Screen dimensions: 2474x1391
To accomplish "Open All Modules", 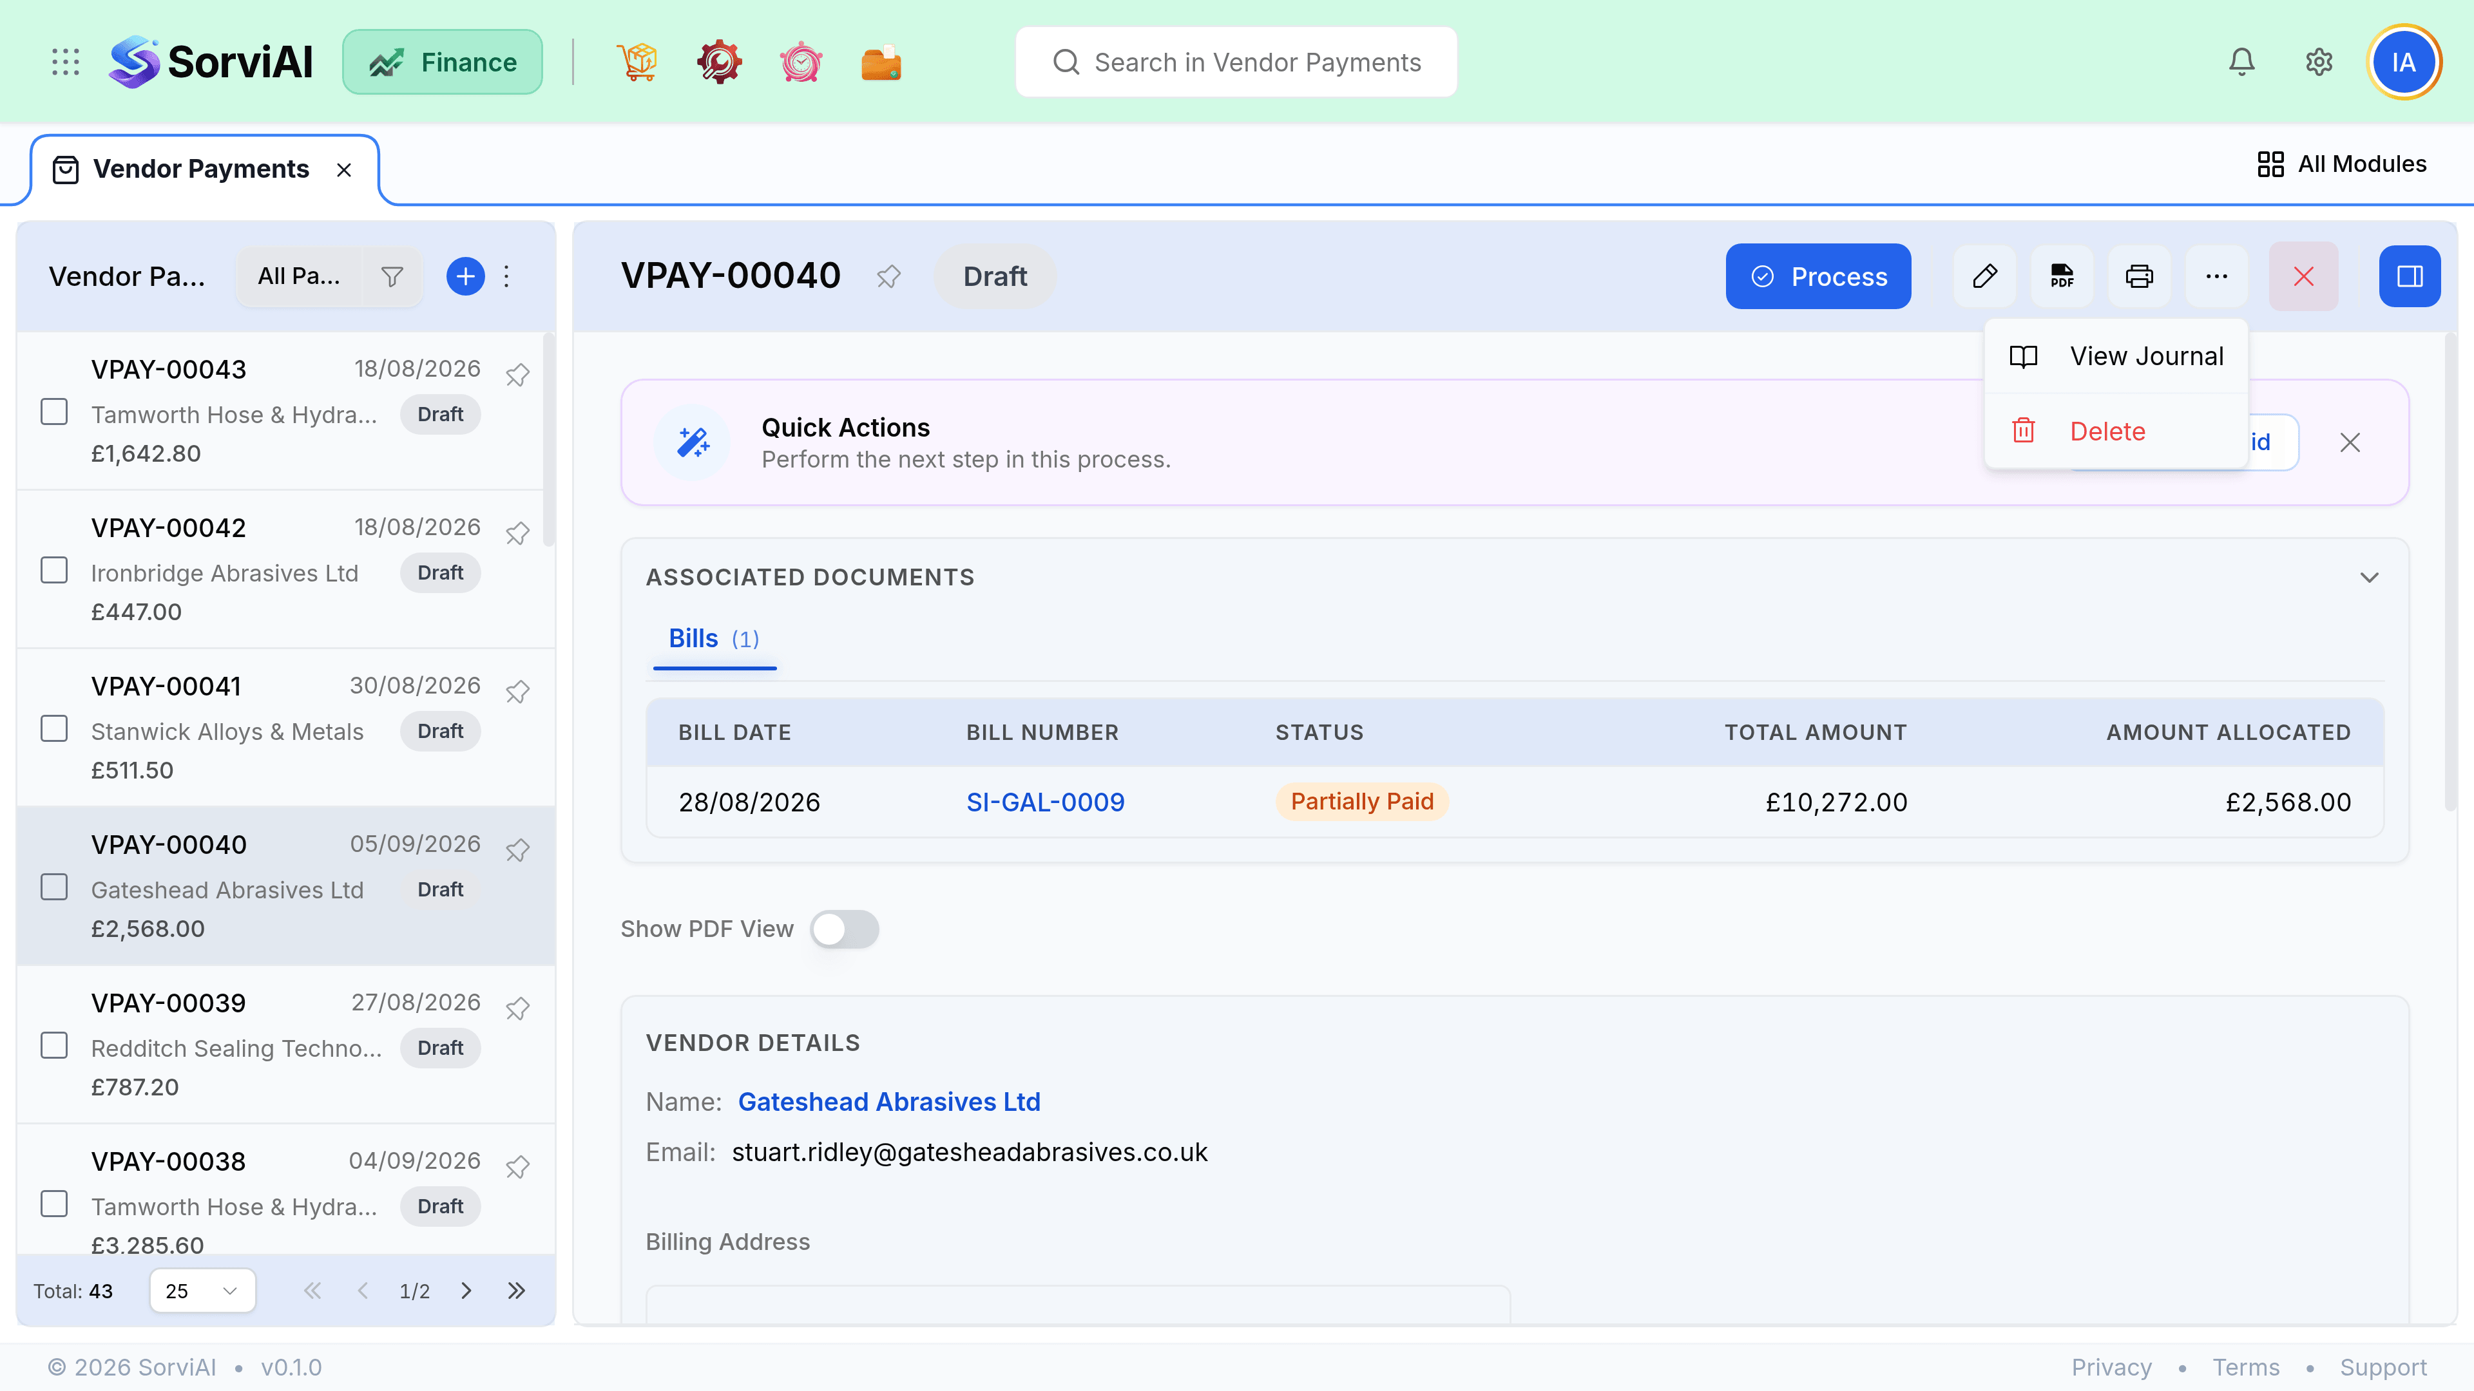I will 2341,164.
